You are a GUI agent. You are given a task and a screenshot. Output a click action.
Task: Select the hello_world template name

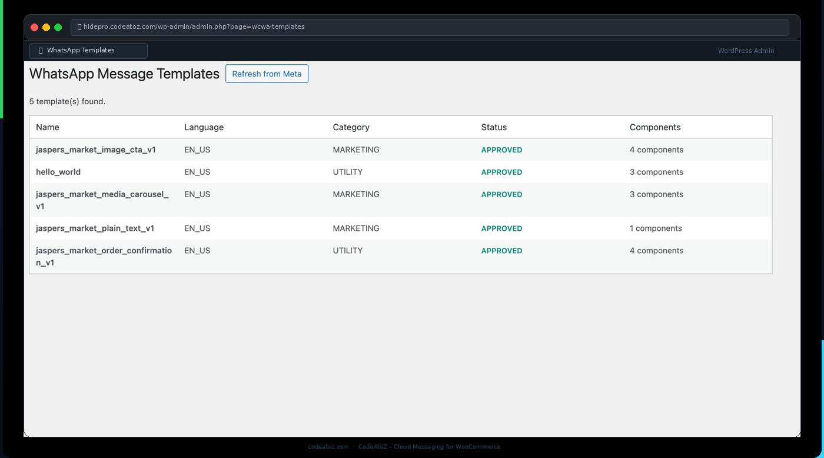pyautogui.click(x=58, y=172)
